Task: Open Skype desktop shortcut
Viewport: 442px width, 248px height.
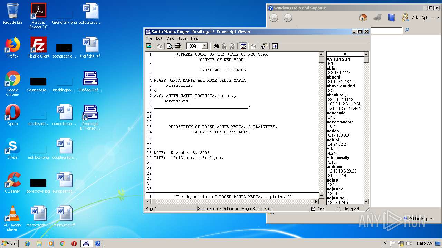Action: click(x=12, y=149)
